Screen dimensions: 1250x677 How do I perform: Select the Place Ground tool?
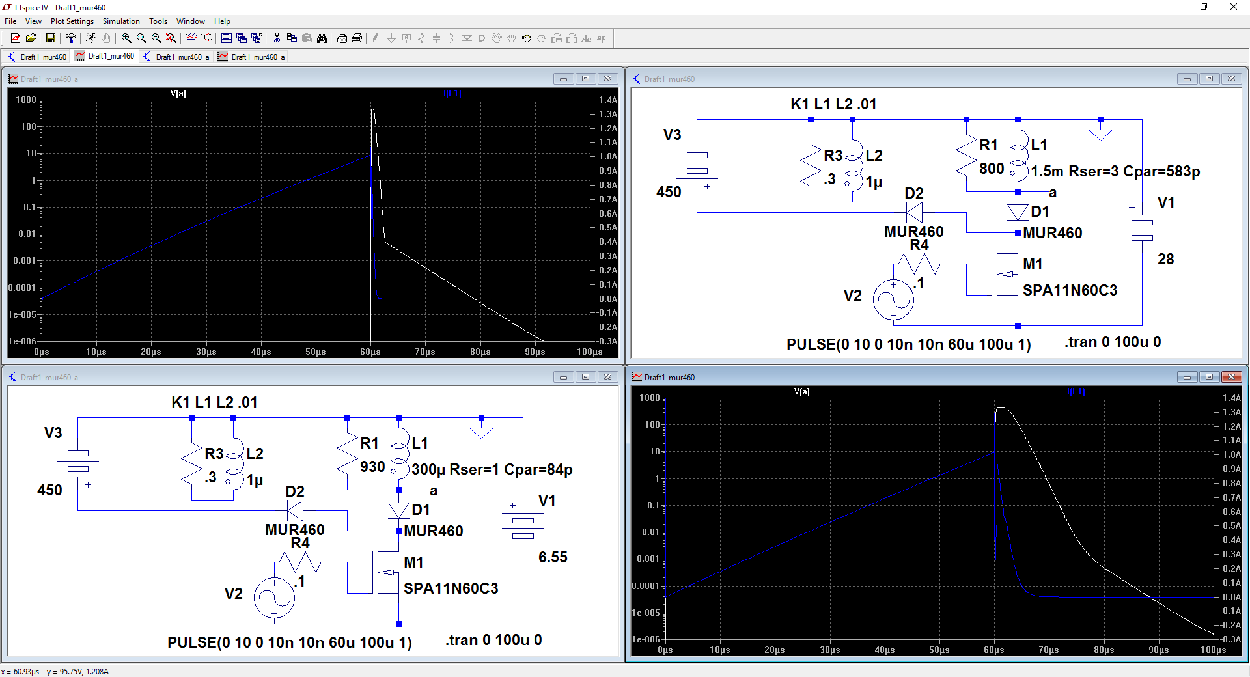point(392,38)
